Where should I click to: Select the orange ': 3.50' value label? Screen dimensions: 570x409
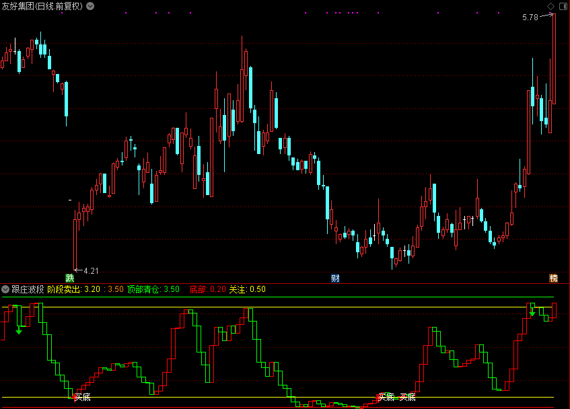(114, 289)
